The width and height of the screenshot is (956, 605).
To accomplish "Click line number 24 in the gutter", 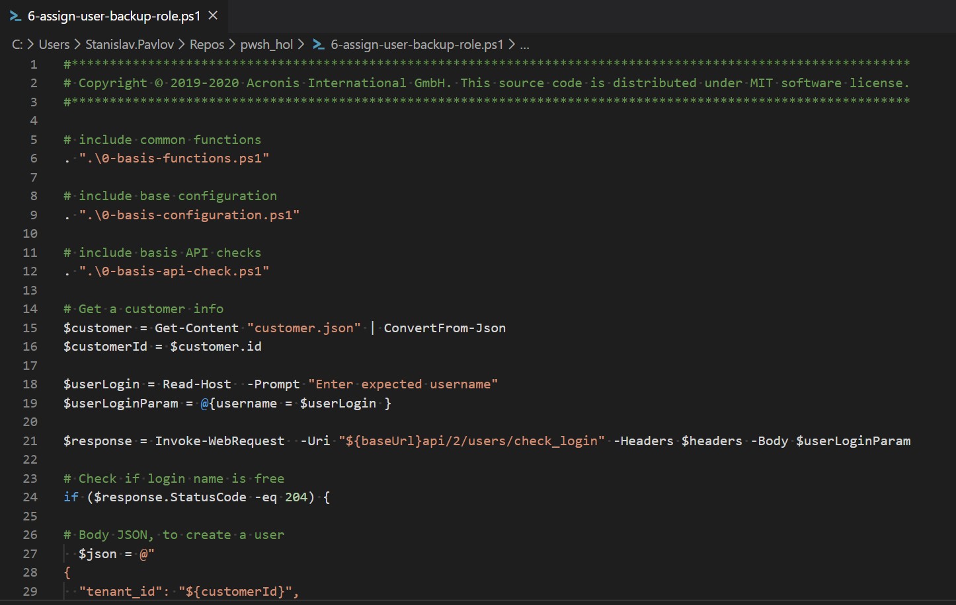I will (30, 497).
